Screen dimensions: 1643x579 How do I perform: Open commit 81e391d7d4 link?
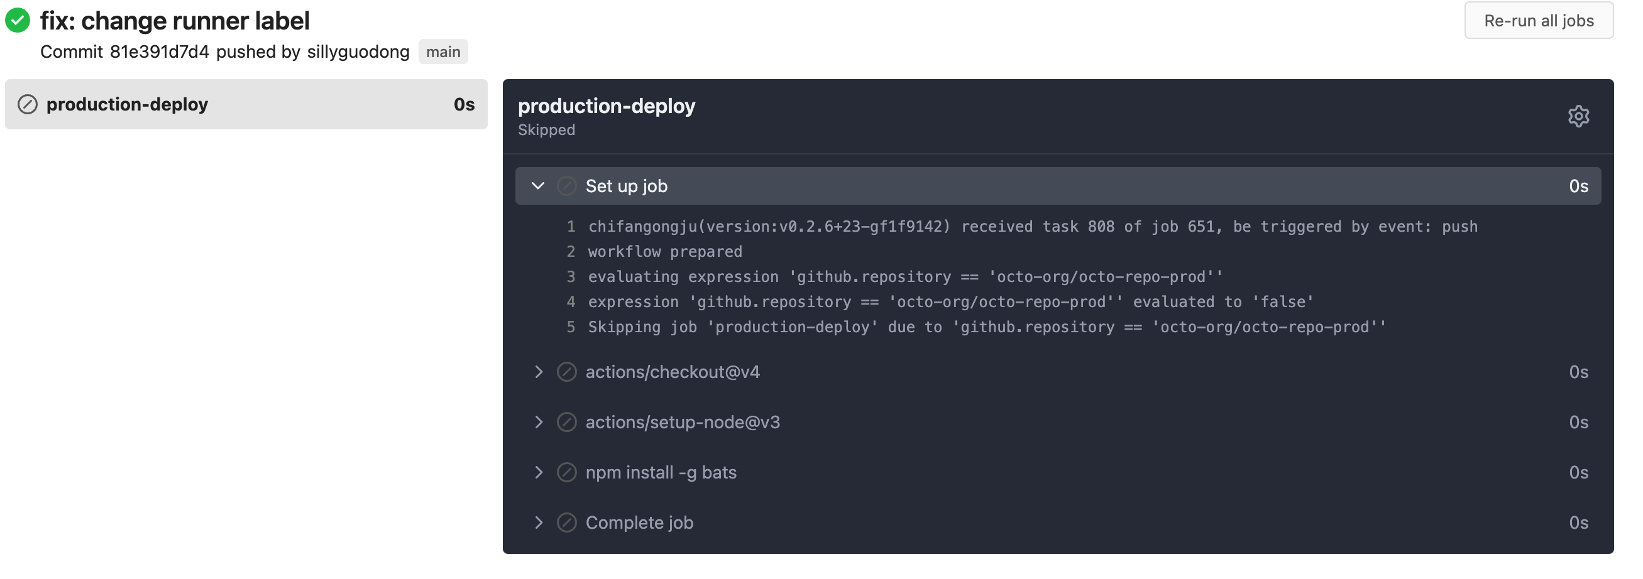[x=159, y=52]
